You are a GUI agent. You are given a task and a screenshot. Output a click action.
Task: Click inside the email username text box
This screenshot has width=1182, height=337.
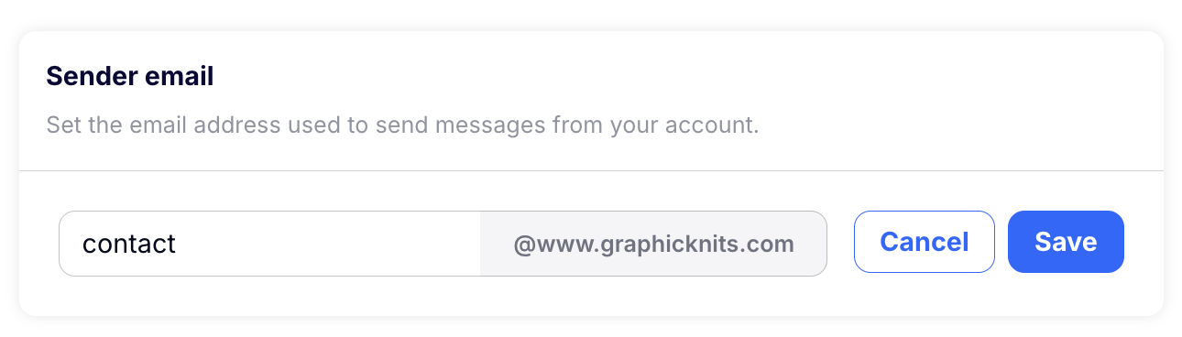(269, 244)
